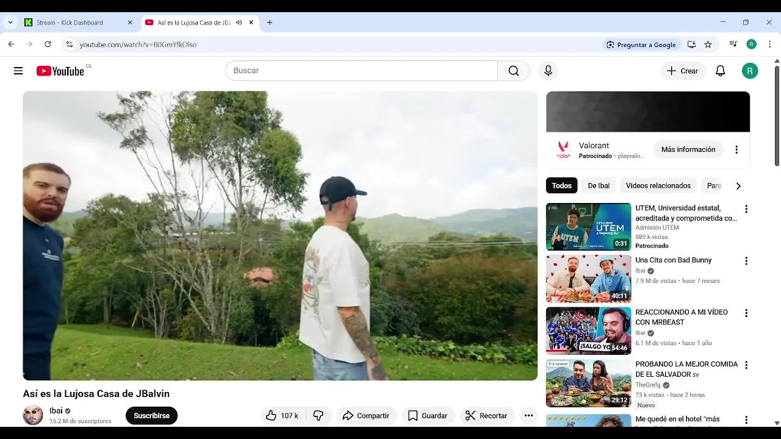Close the Stream - Kick Dashboard tab
Screen dimensions: 781x439
click(x=130, y=23)
